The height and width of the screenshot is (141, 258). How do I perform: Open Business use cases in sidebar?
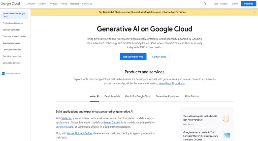pyautogui.click(x=11, y=43)
